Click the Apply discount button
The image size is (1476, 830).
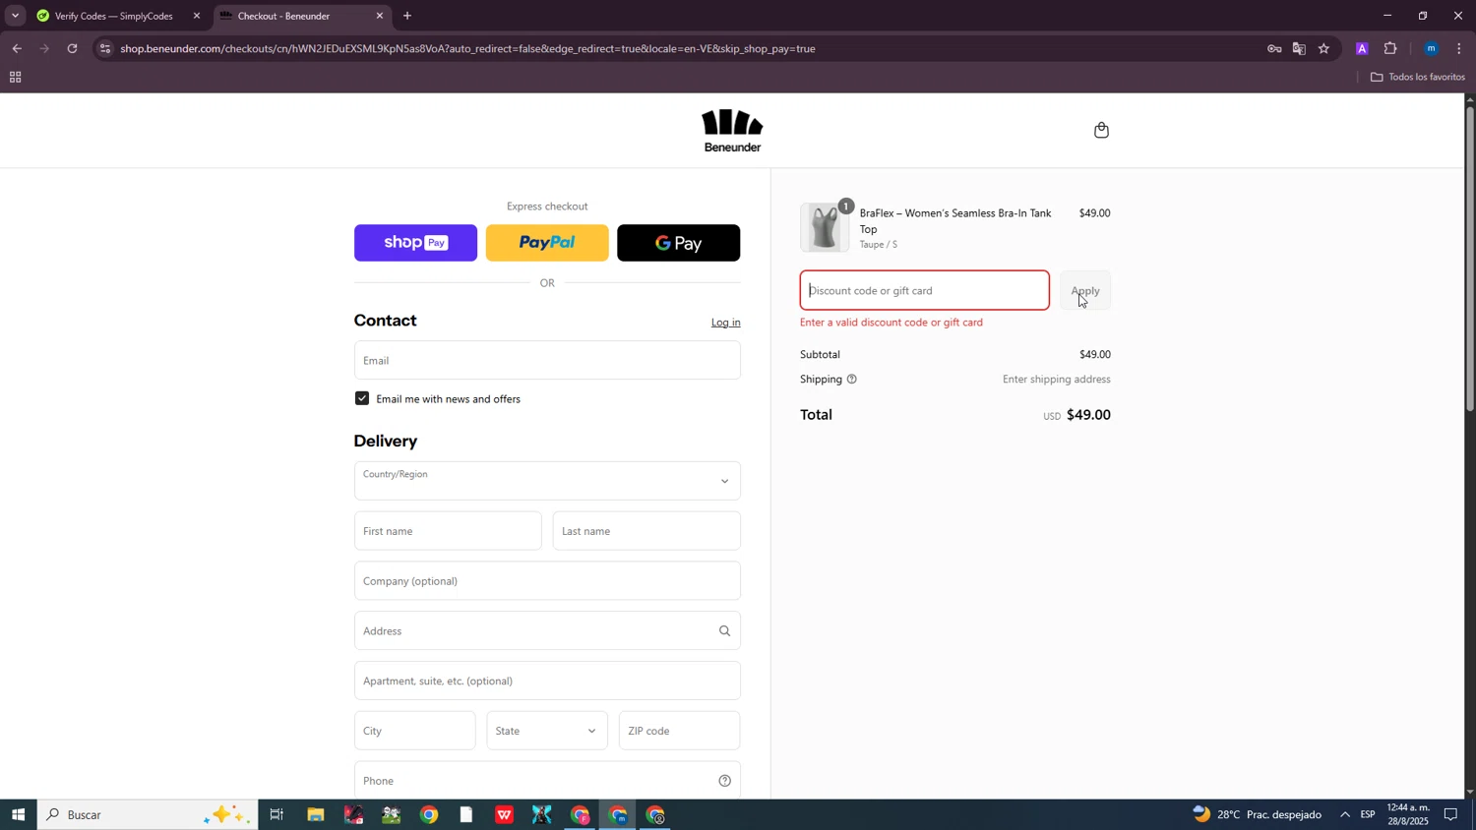[1085, 290]
